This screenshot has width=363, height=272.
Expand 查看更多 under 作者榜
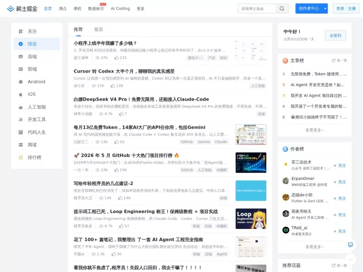314,247
